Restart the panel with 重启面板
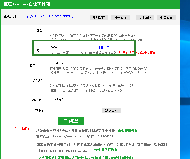The width and height of the screenshot is (190, 159). pyautogui.click(x=166, y=17)
